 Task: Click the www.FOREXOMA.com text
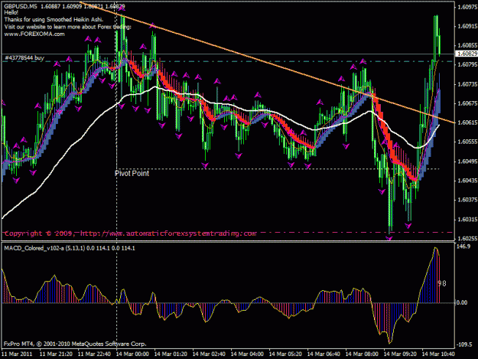click(x=34, y=34)
